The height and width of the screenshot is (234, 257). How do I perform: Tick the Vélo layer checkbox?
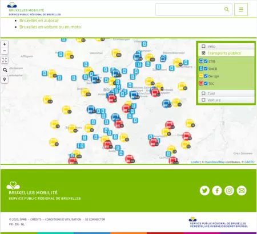pos(203,46)
